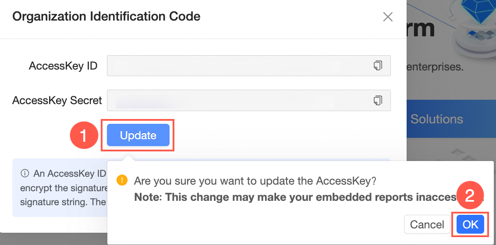Copy the AccessKey ID value
This screenshot has width=496, height=245.
377,66
